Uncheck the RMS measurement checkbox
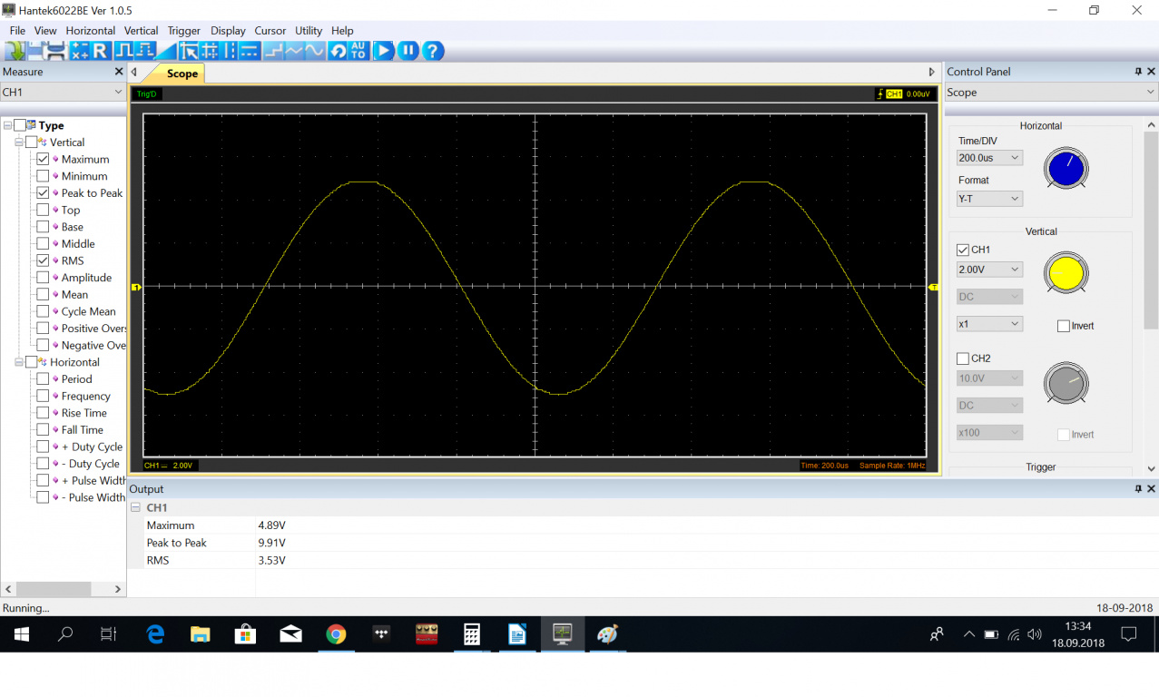The image size is (1159, 697). [43, 260]
